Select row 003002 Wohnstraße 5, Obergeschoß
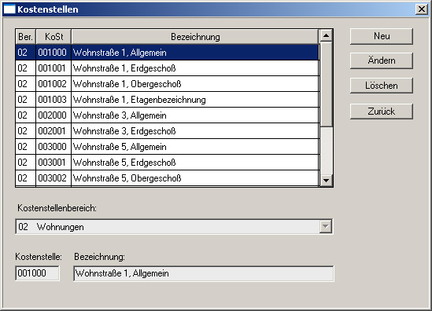The width and height of the screenshot is (432, 311). tap(167, 178)
